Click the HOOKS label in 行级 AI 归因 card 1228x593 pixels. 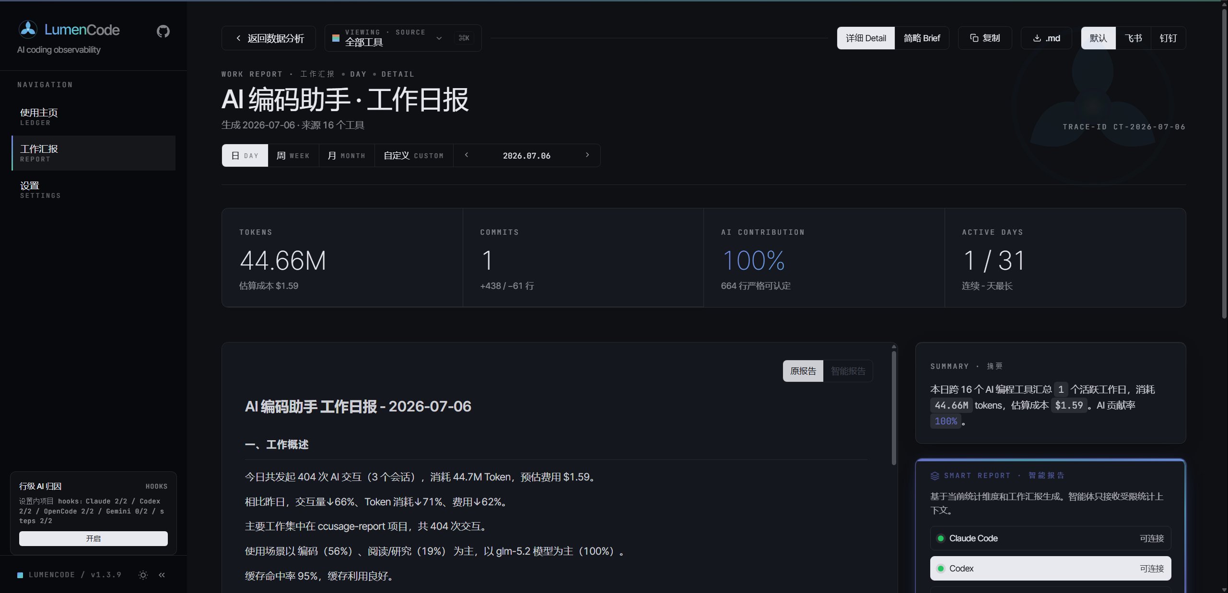click(156, 486)
